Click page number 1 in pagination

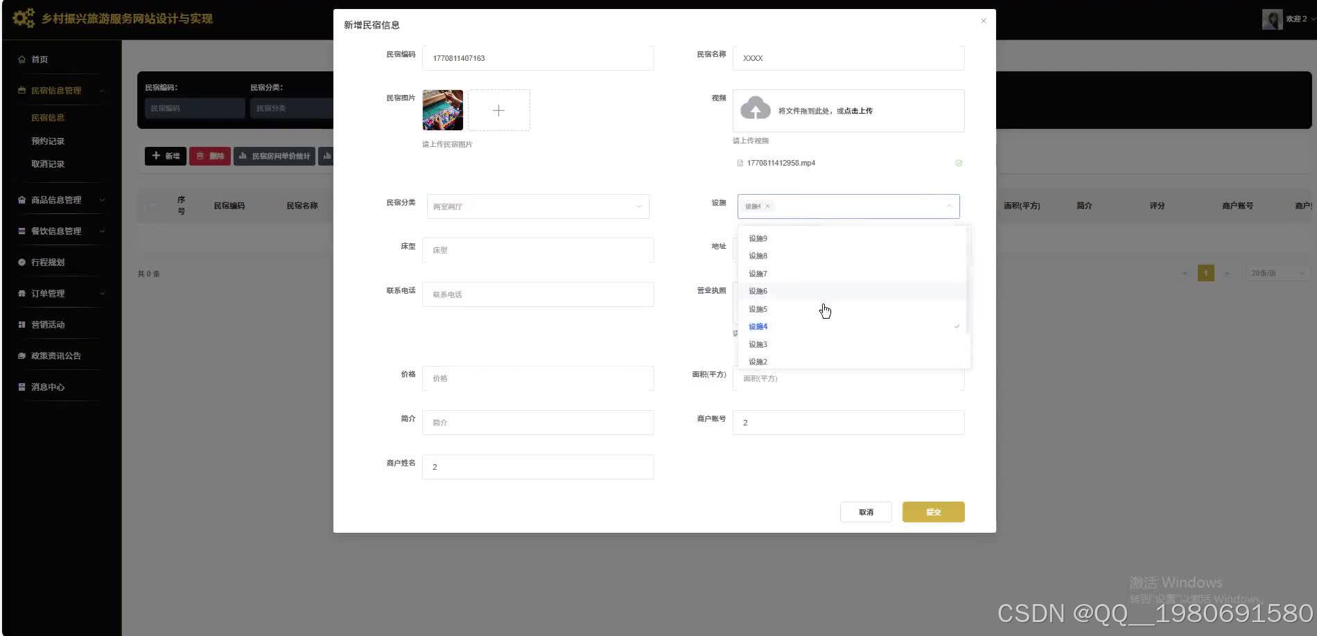tap(1205, 274)
